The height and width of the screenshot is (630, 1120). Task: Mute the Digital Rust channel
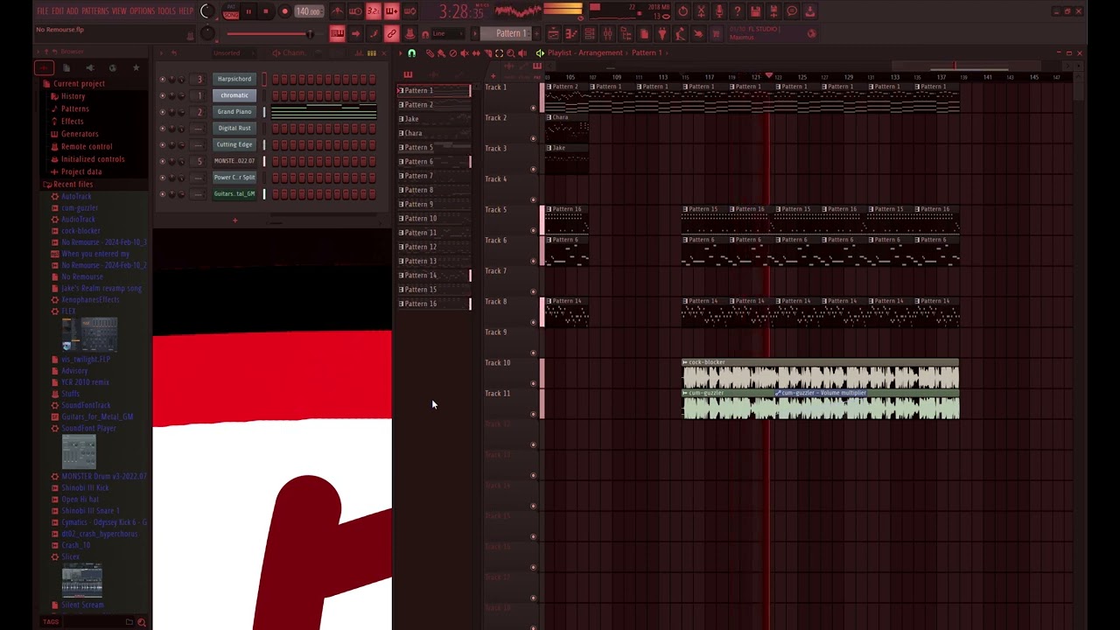pos(162,128)
